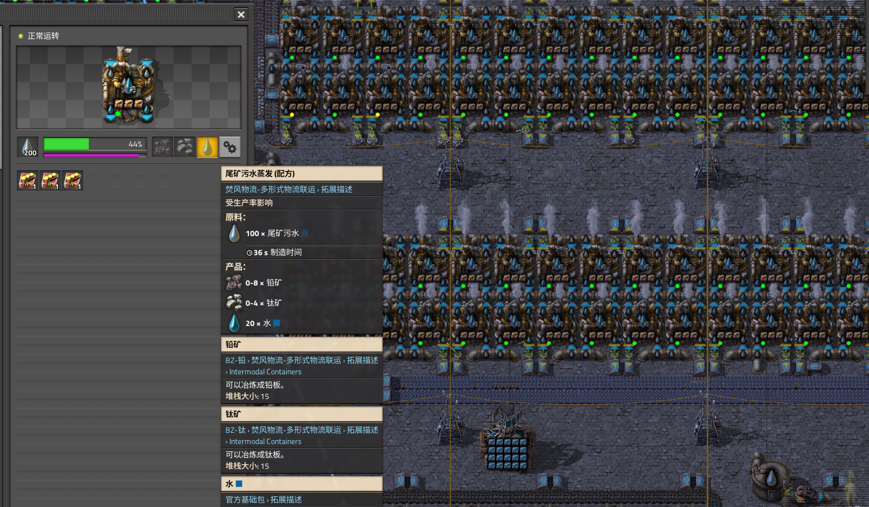
Task: Close the machine window with the X
Action: tap(241, 15)
